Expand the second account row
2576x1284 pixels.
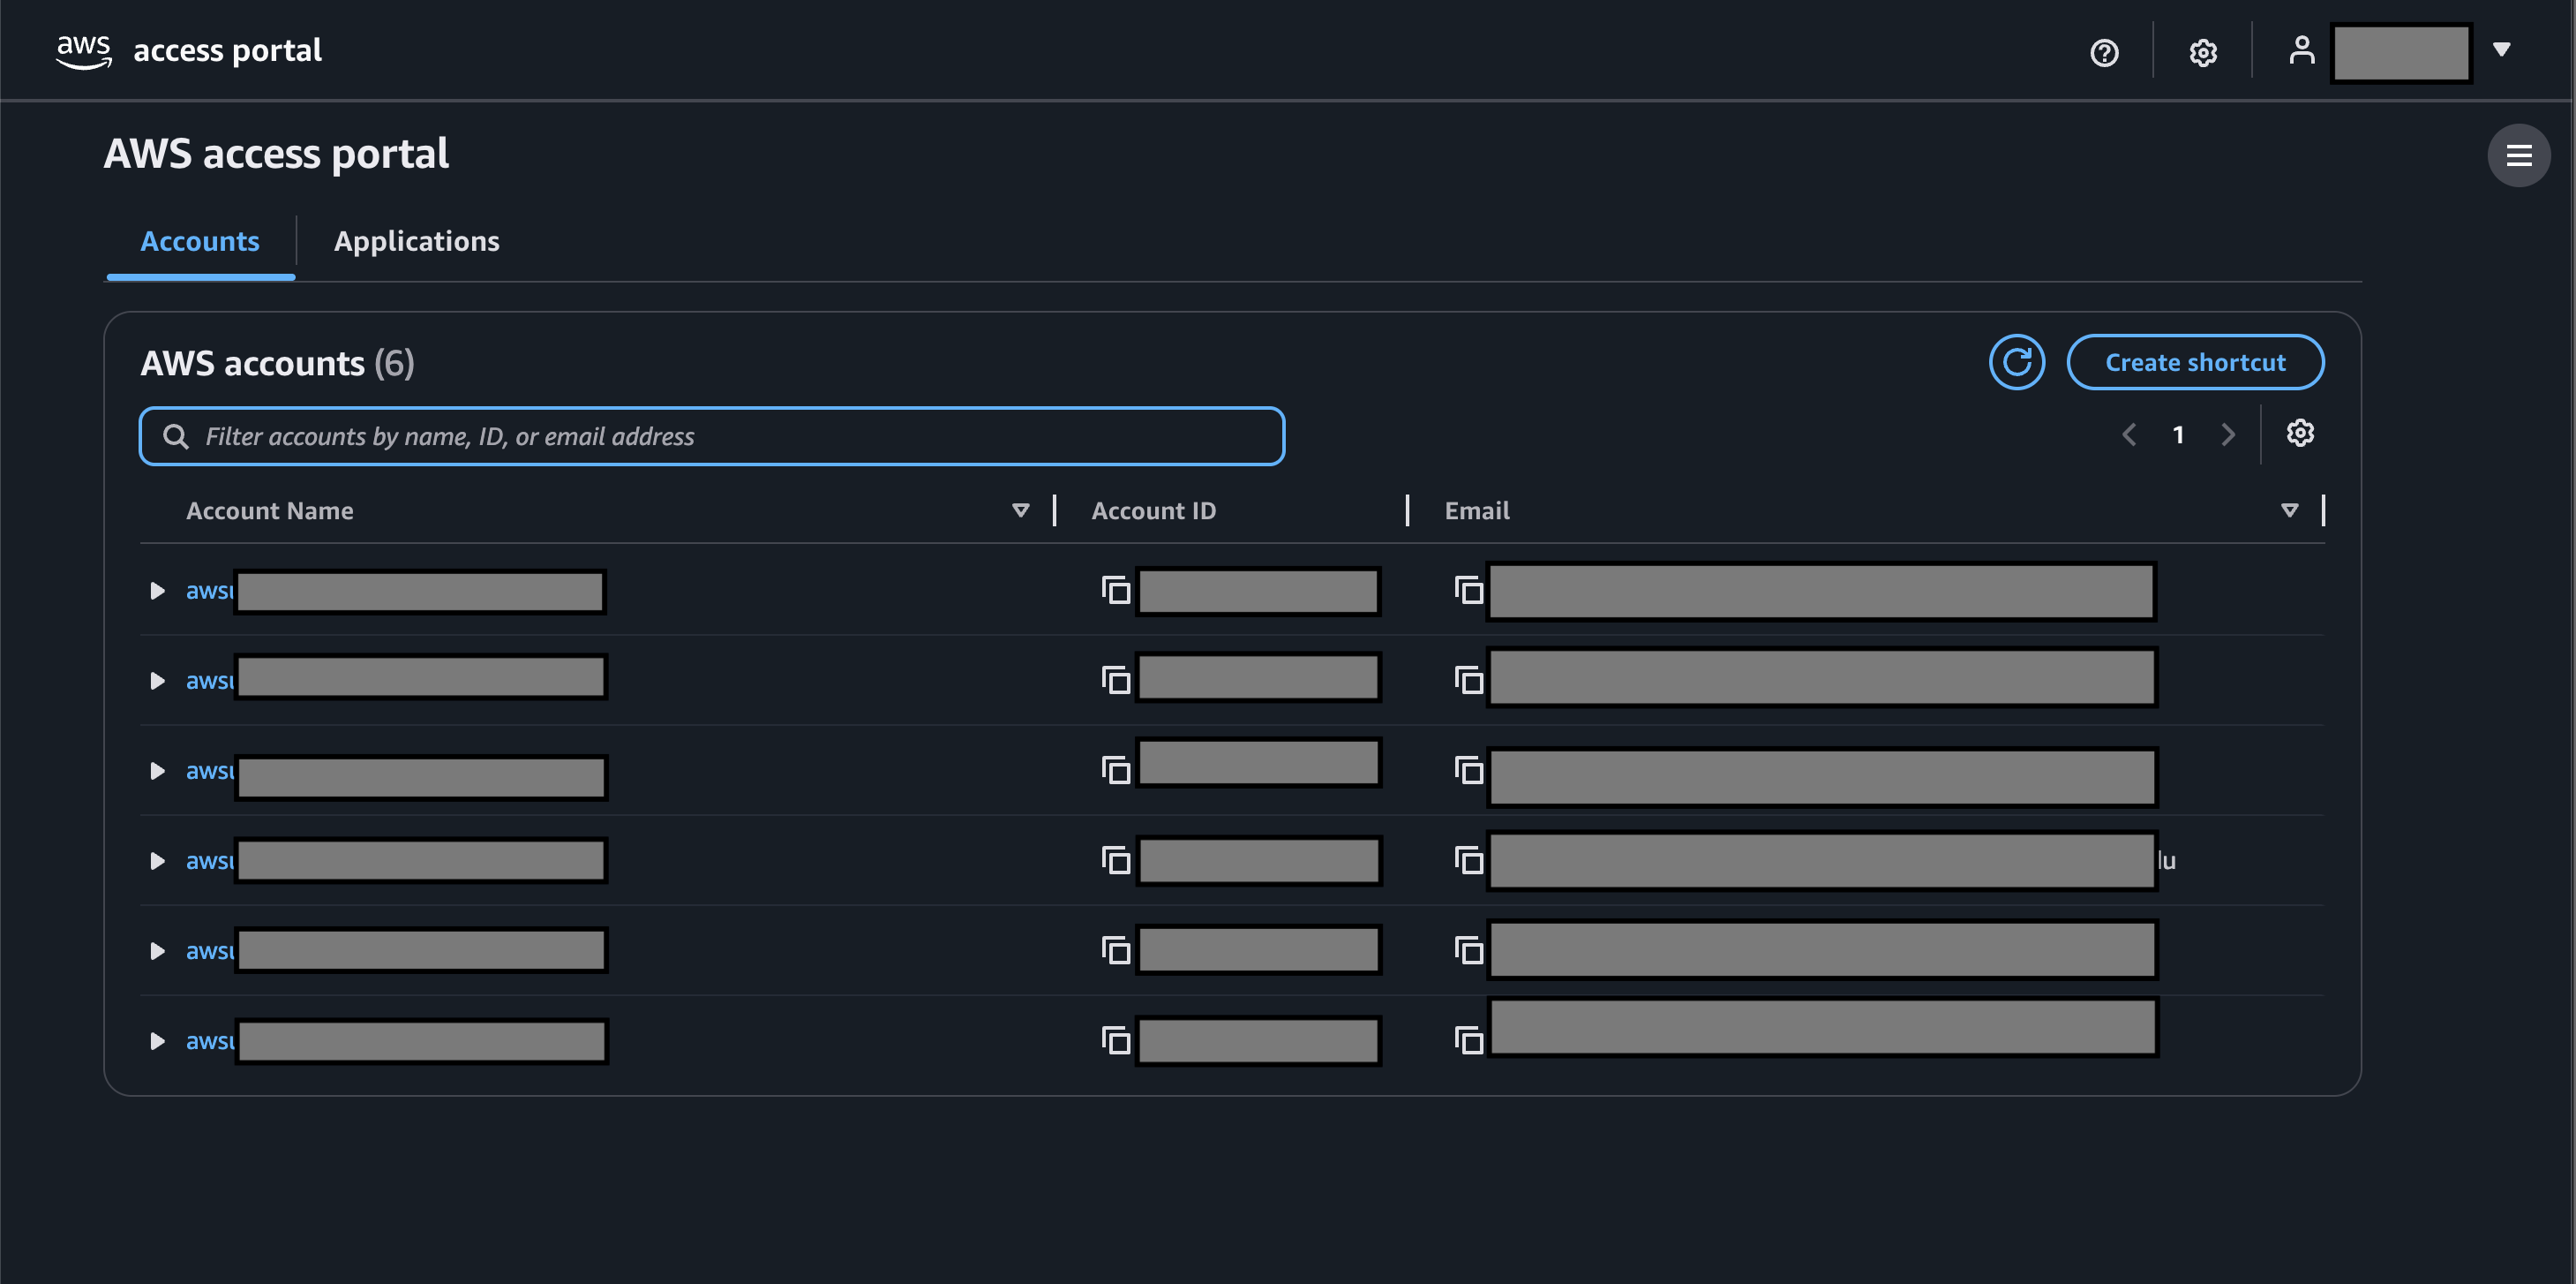157,681
